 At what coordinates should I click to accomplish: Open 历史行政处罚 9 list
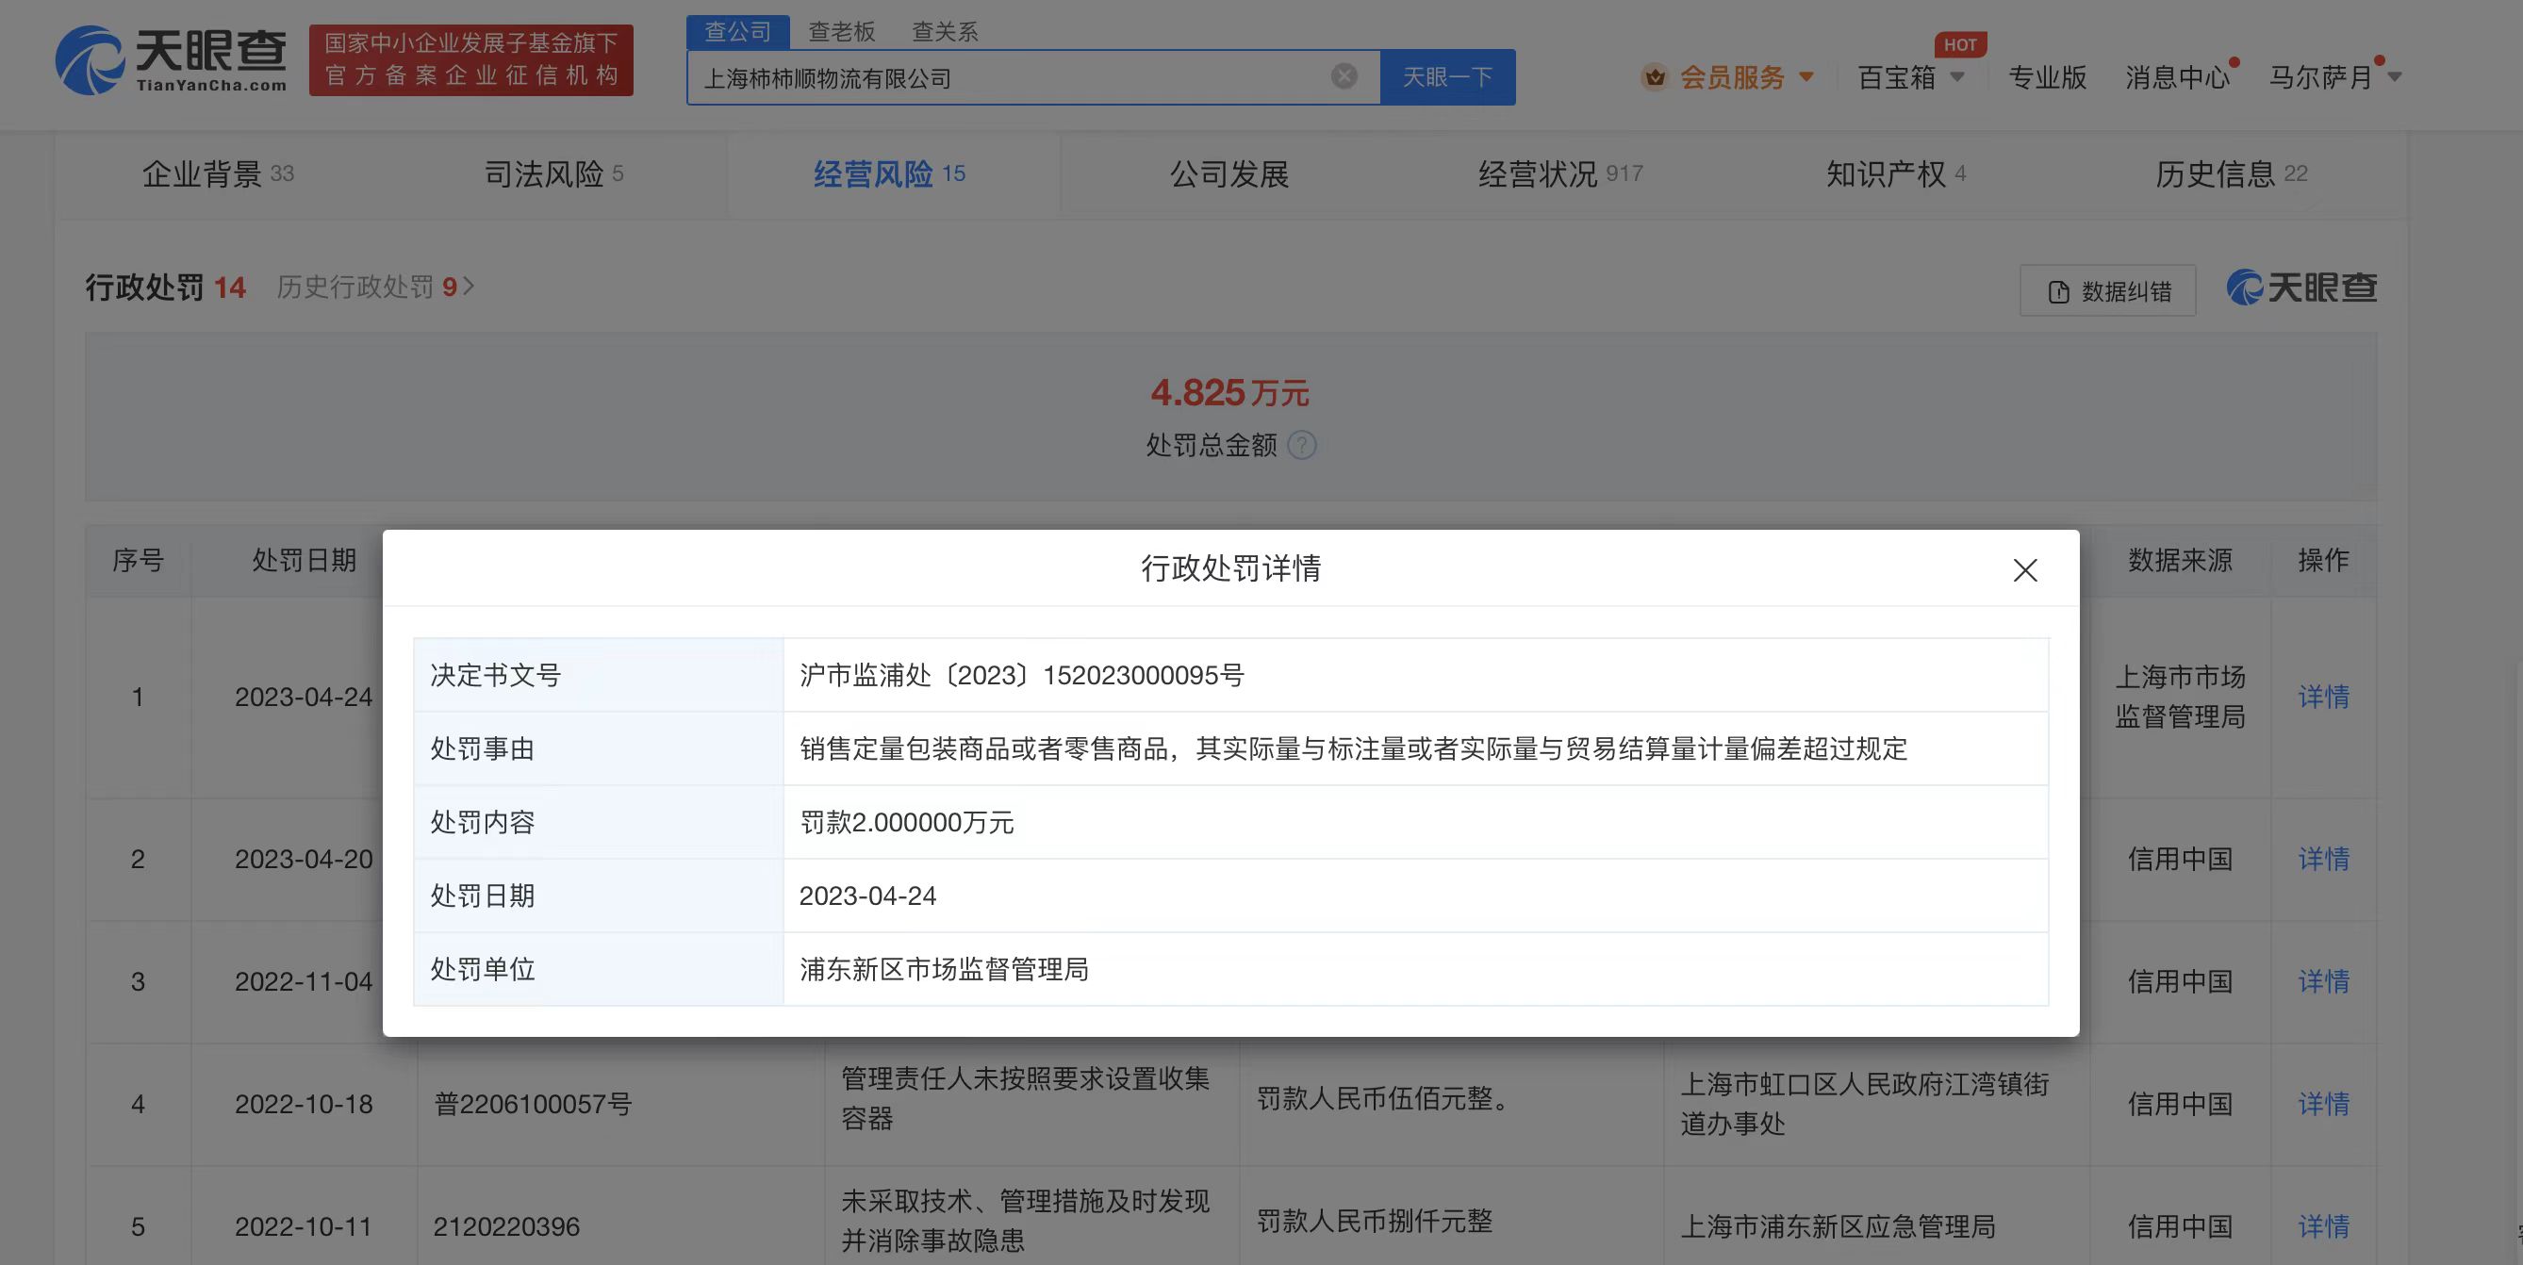tap(375, 287)
